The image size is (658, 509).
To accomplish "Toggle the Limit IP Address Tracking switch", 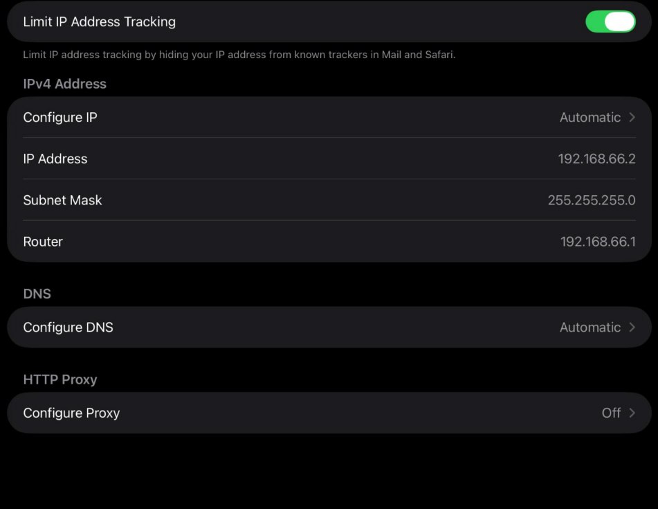I will point(610,21).
